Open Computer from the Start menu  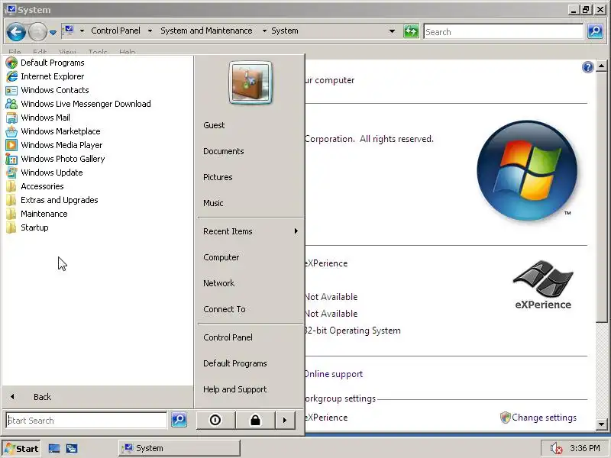pos(221,257)
